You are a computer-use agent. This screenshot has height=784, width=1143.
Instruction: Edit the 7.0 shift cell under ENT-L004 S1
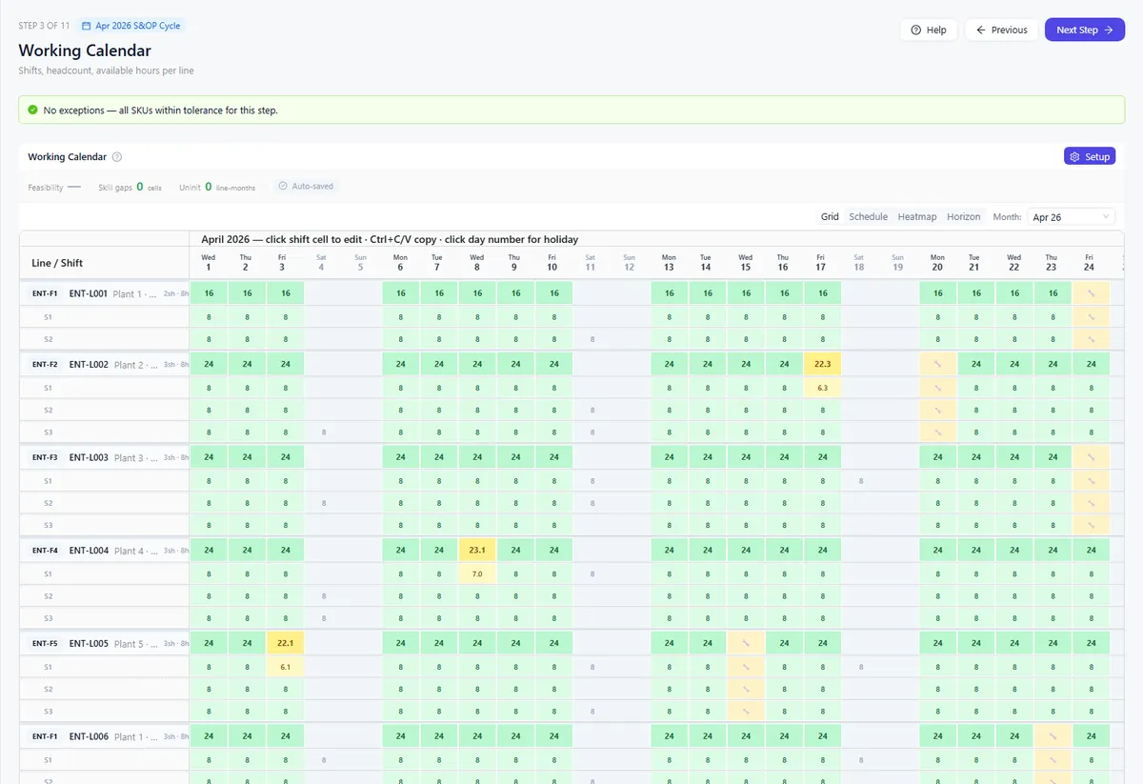tap(477, 574)
